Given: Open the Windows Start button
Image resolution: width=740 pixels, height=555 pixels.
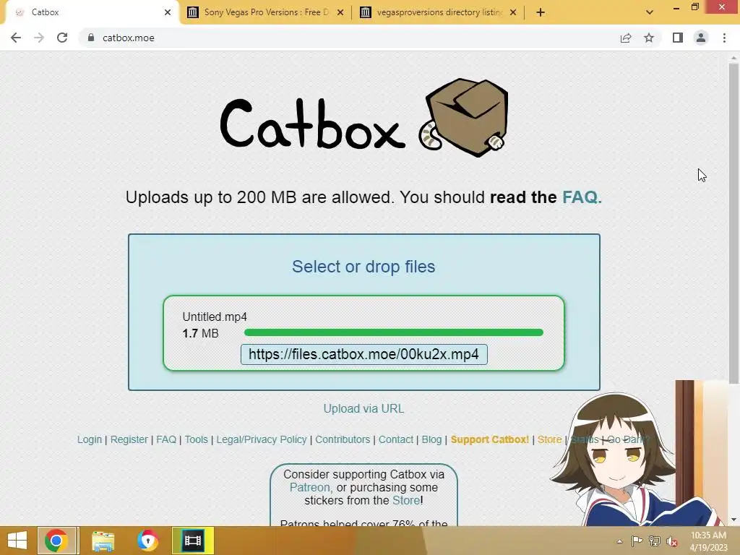Looking at the screenshot, I should [17, 541].
